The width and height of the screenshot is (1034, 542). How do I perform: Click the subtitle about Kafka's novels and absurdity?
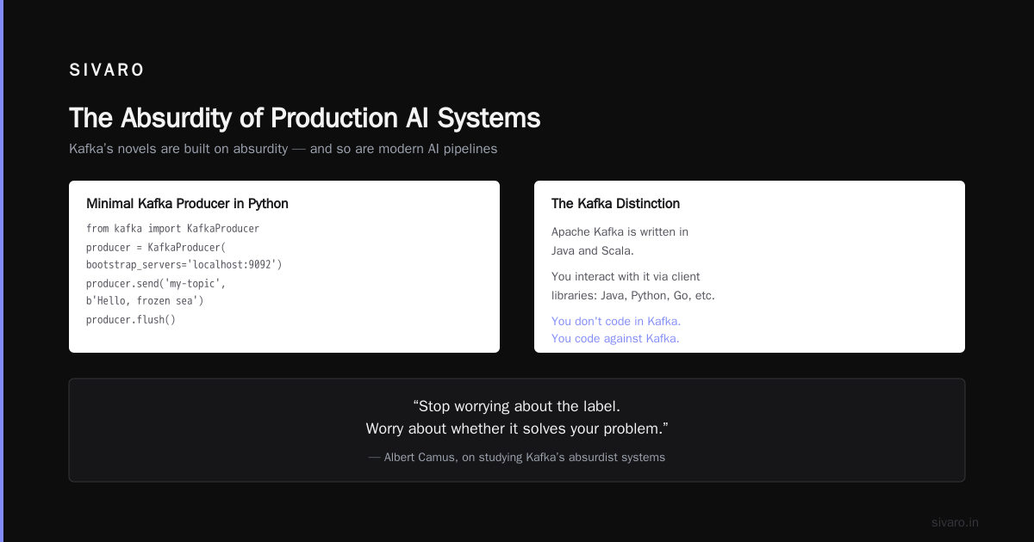point(283,149)
